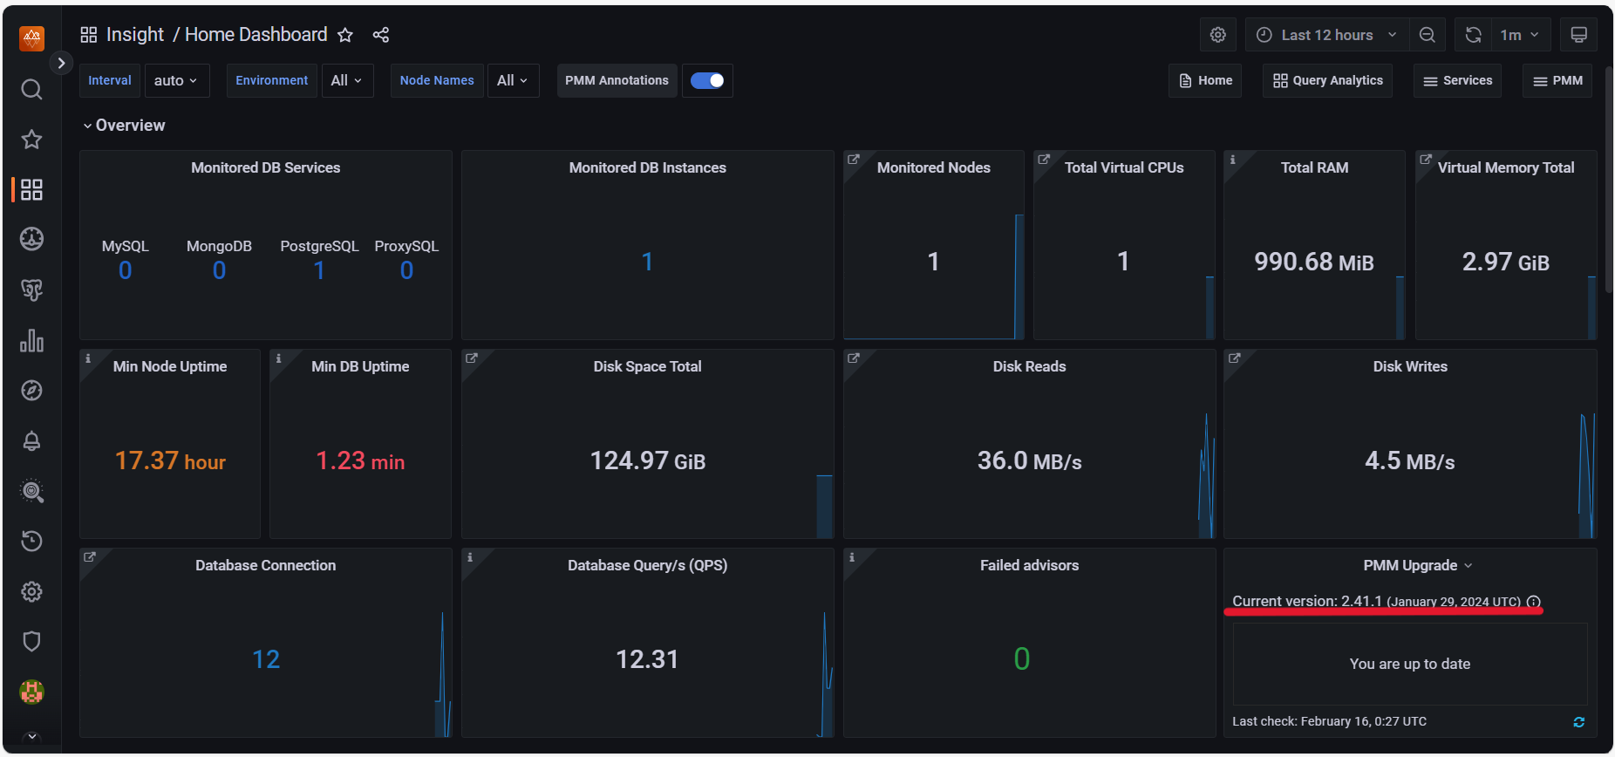This screenshot has height=757, width=1615.
Task: Click PostgreSQL service count 1
Action: (x=319, y=270)
